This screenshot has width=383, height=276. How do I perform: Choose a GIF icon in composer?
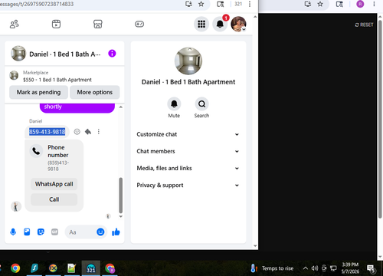(54, 232)
